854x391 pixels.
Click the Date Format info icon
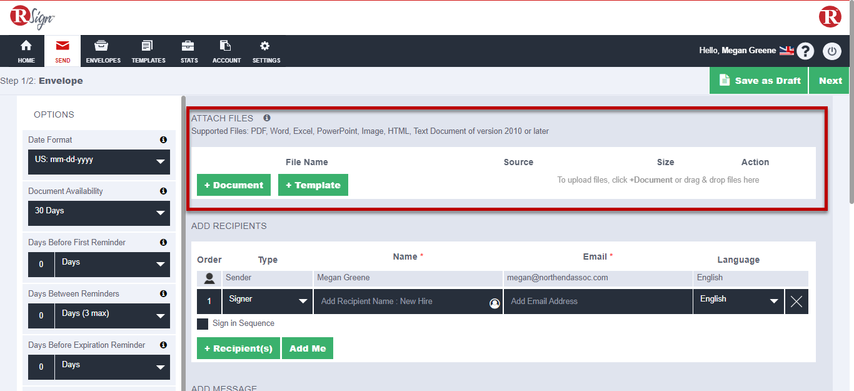pyautogui.click(x=163, y=140)
